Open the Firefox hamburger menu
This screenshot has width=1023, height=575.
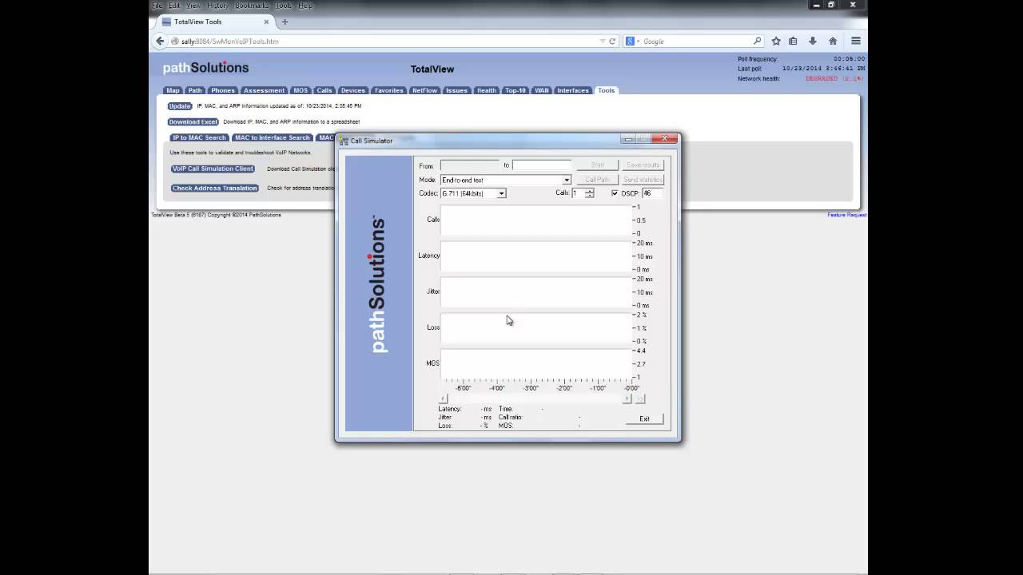855,41
